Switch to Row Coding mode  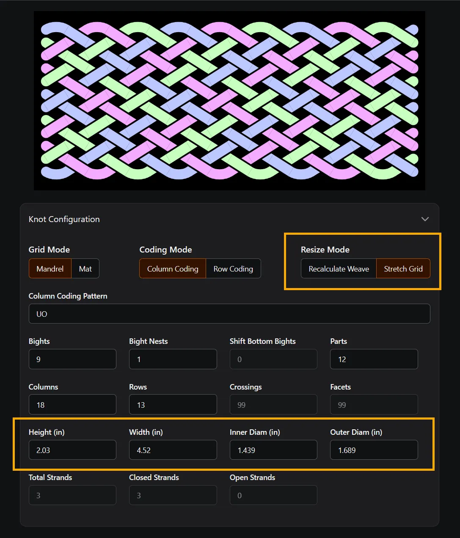pyautogui.click(x=233, y=269)
